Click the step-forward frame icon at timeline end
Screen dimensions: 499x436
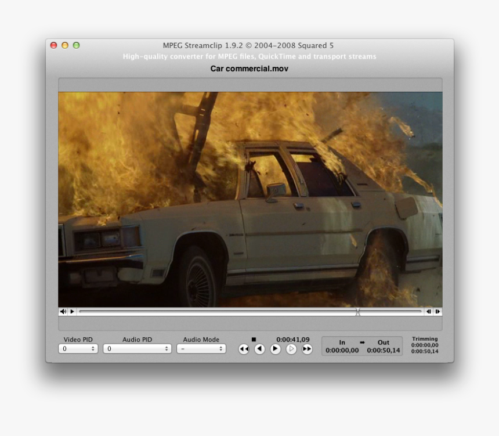437,312
